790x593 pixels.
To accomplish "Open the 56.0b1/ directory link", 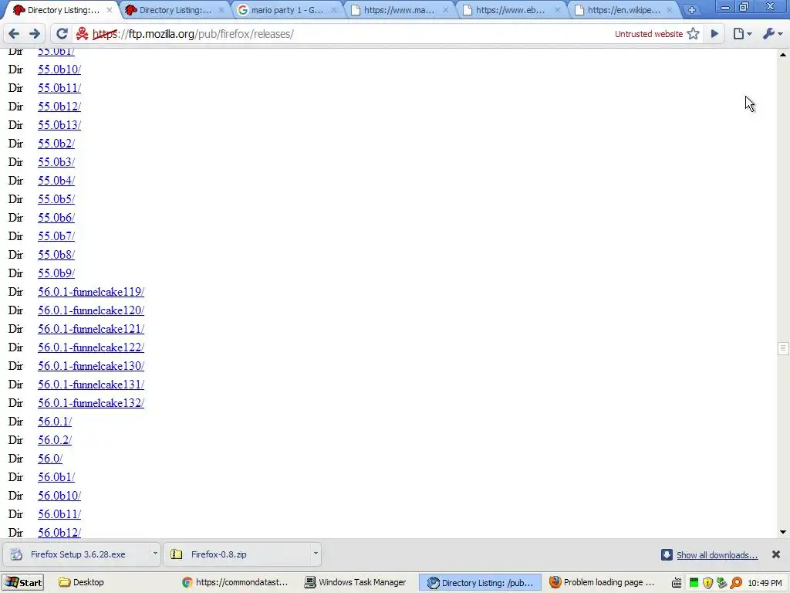I will tap(56, 477).
